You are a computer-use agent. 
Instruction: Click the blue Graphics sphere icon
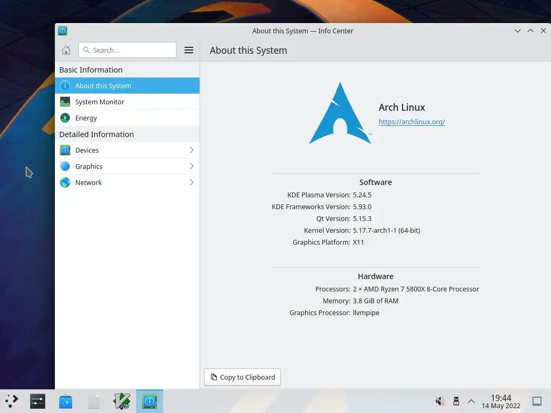pyautogui.click(x=65, y=167)
